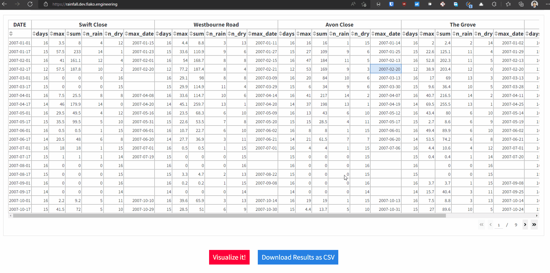The height and width of the screenshot is (273, 550).
Task: Sort The Grove by max
Action: pos(421,34)
